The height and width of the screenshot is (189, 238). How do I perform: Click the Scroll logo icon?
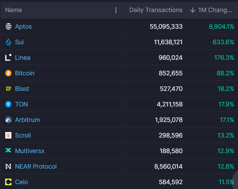[8, 135]
